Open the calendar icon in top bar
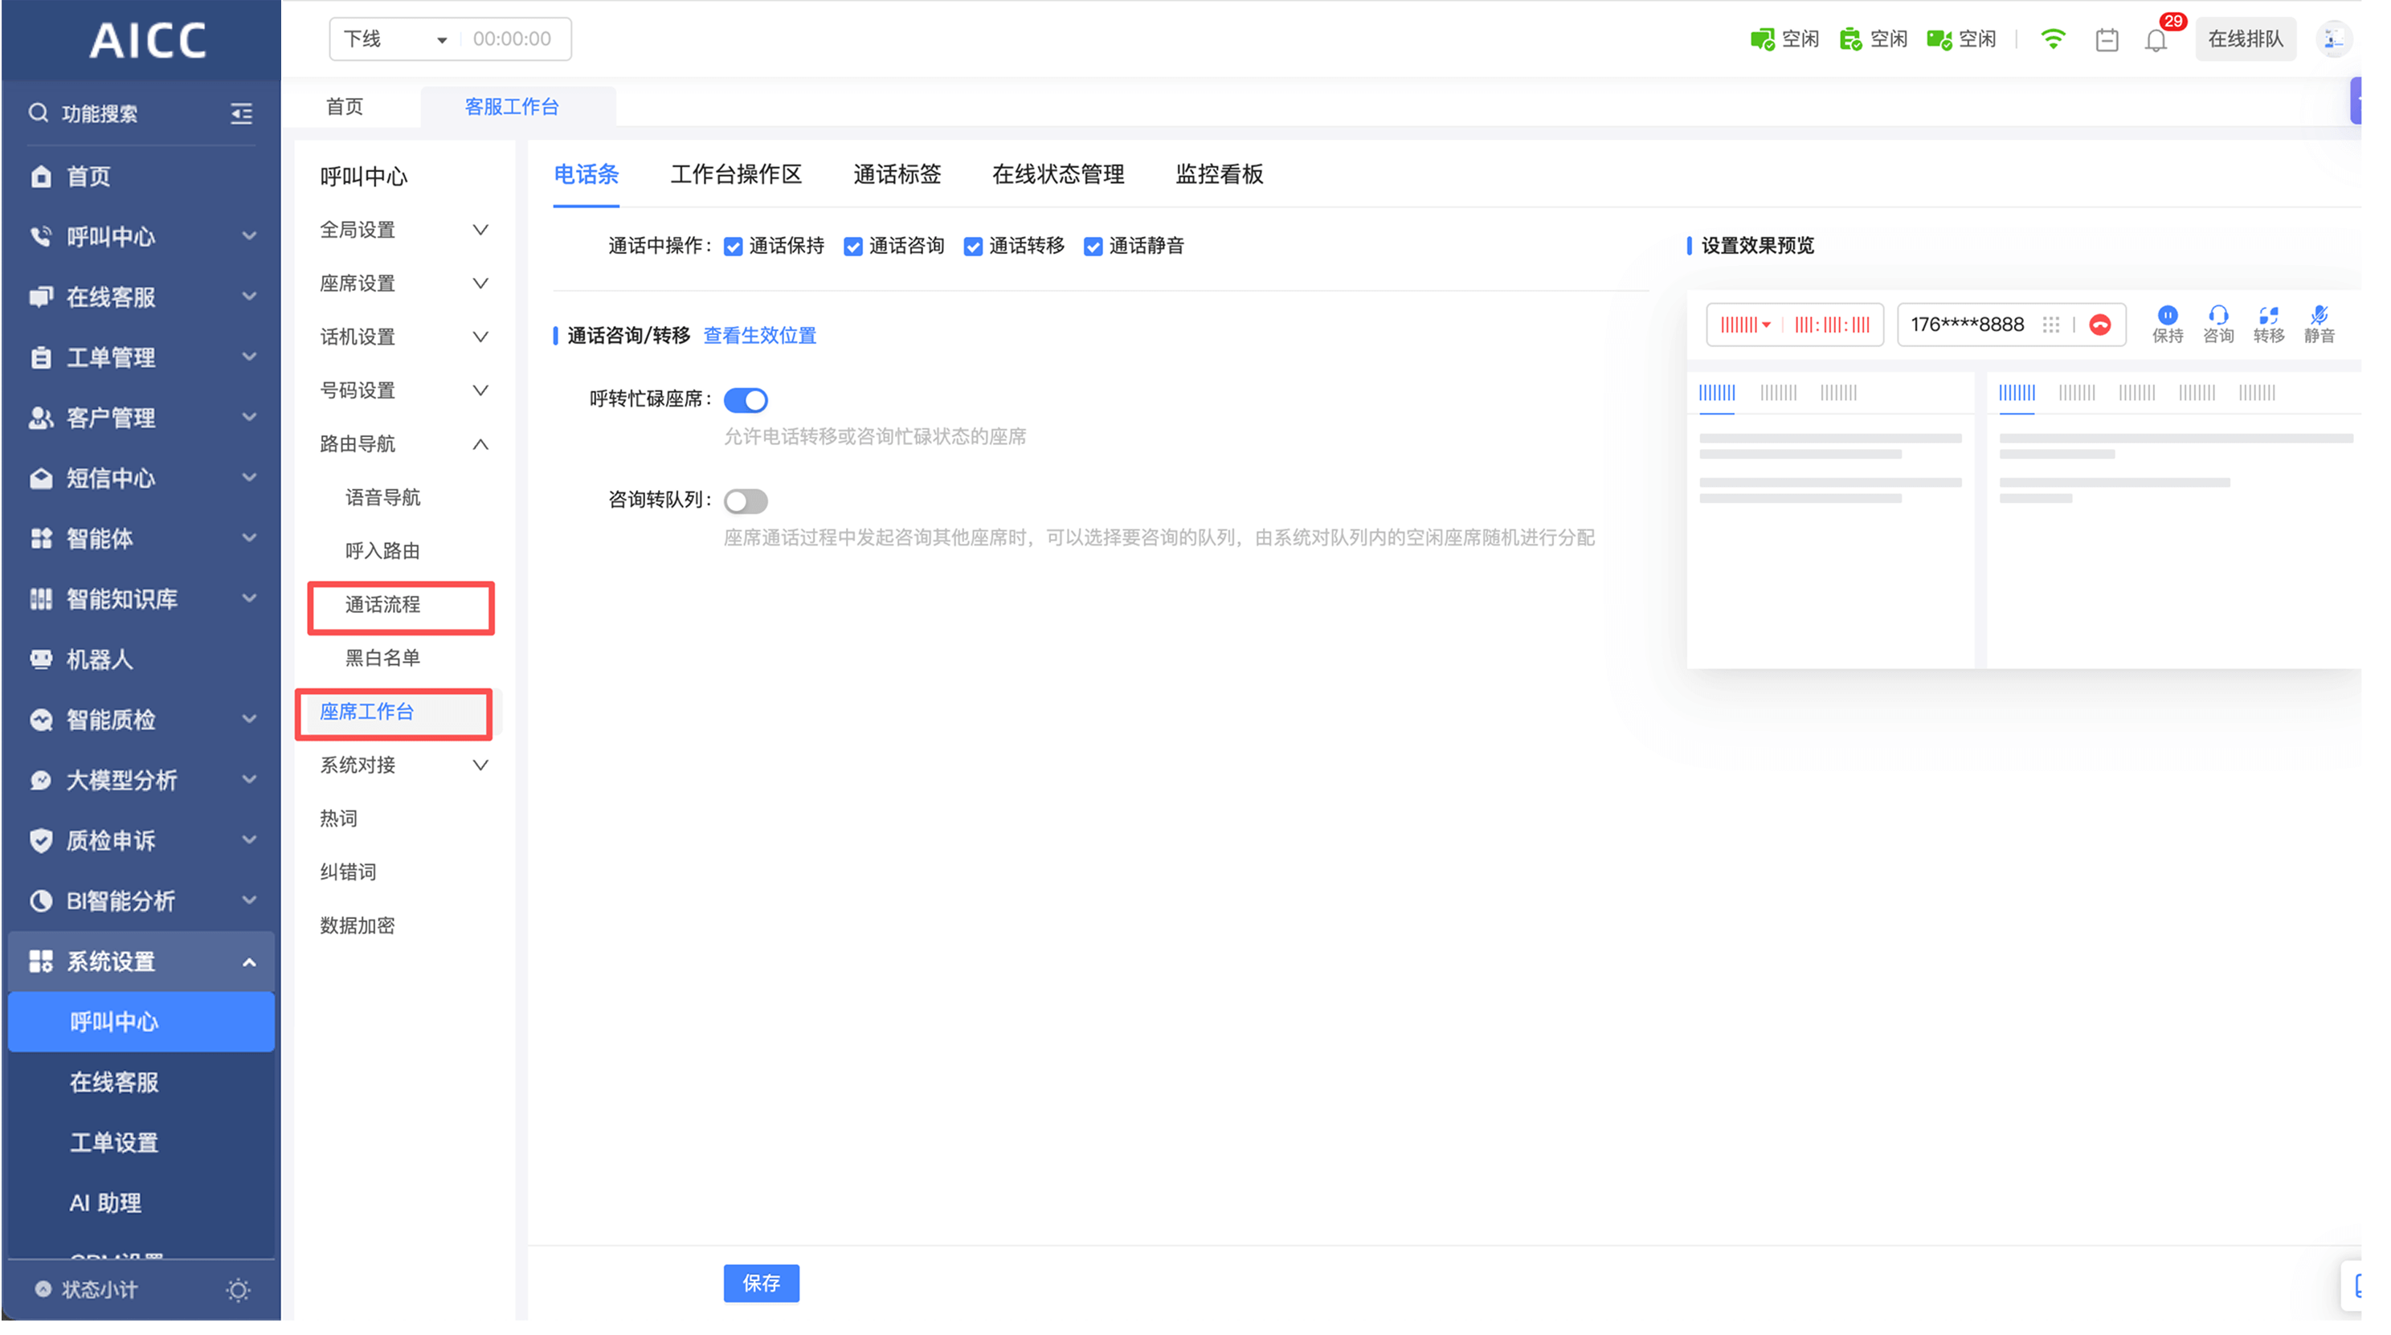Screen dimensions: 2391x1335 2106,40
